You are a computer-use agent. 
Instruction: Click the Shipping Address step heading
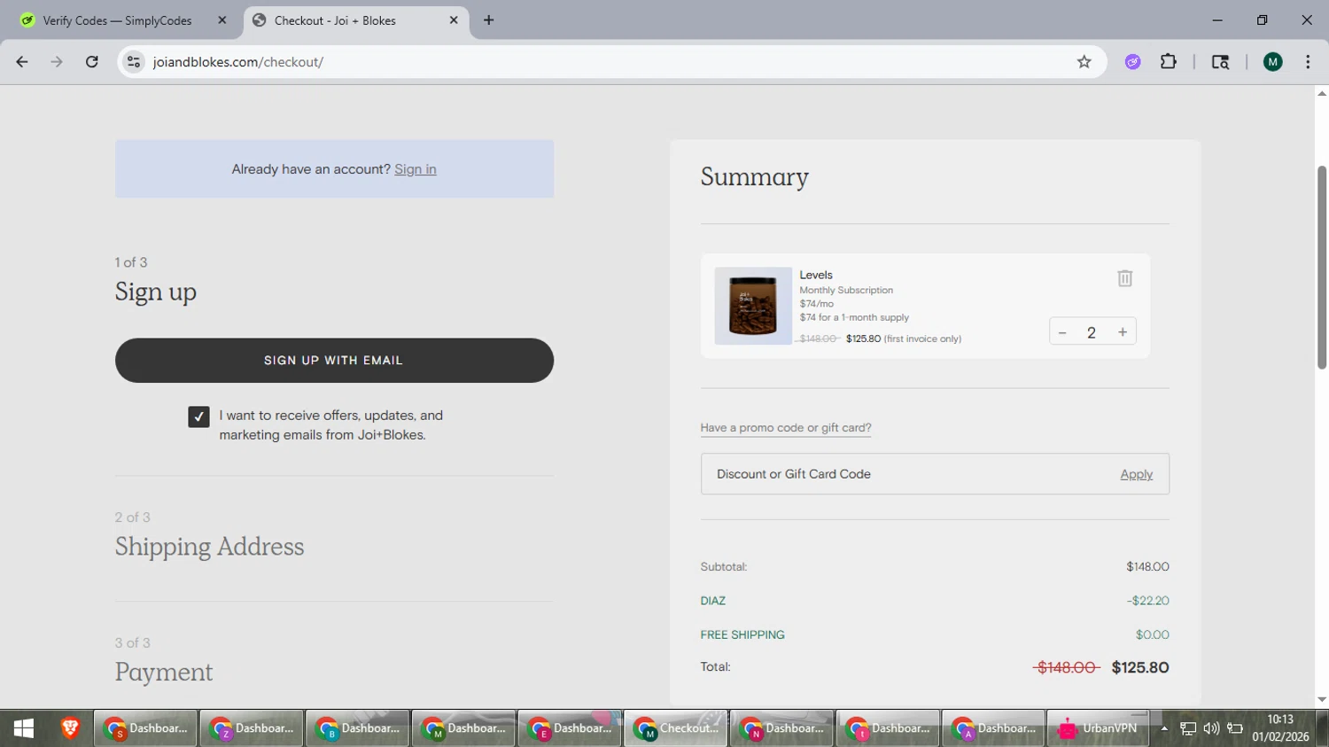[x=209, y=547]
